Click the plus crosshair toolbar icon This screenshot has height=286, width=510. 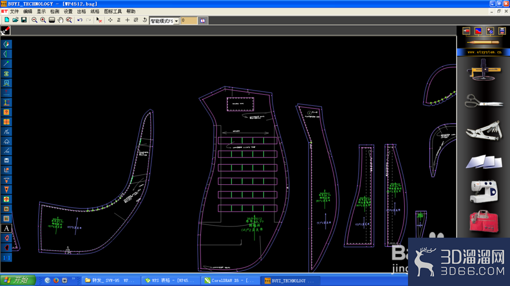pyautogui.click(x=127, y=20)
